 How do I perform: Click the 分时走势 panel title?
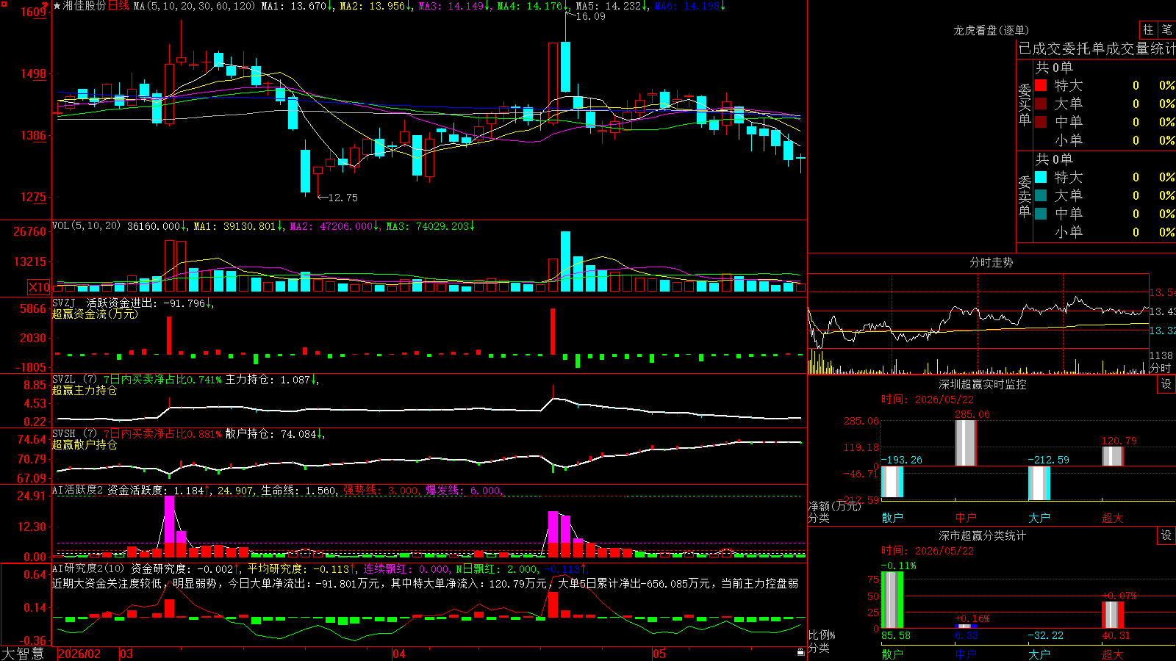point(991,262)
